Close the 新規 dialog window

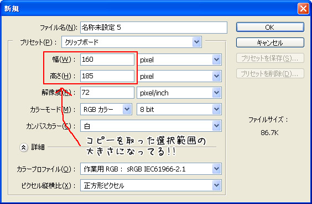click(303, 8)
